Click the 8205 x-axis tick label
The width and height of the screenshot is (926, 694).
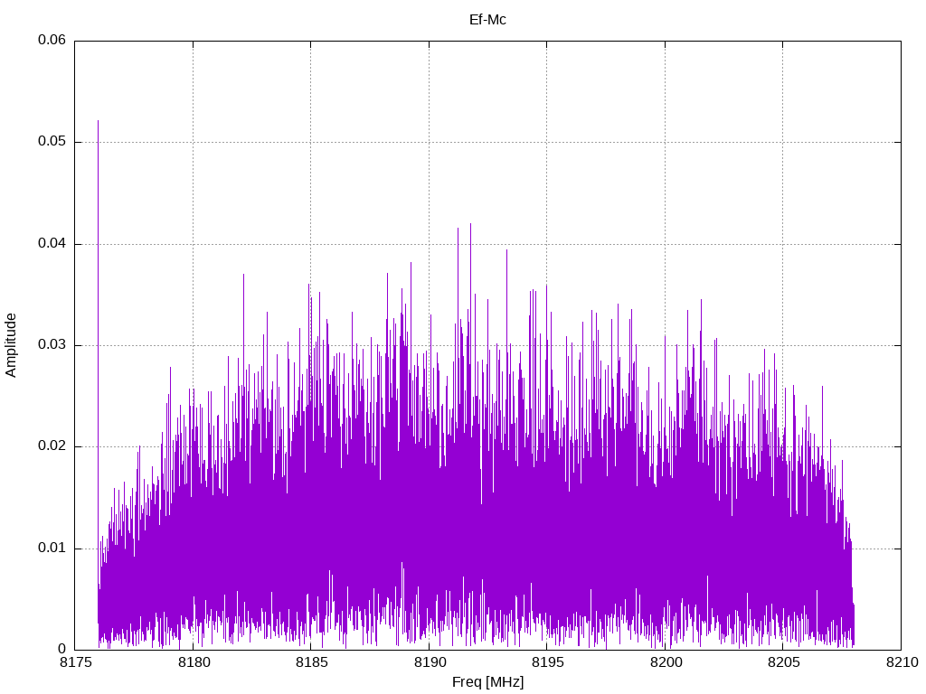click(783, 662)
